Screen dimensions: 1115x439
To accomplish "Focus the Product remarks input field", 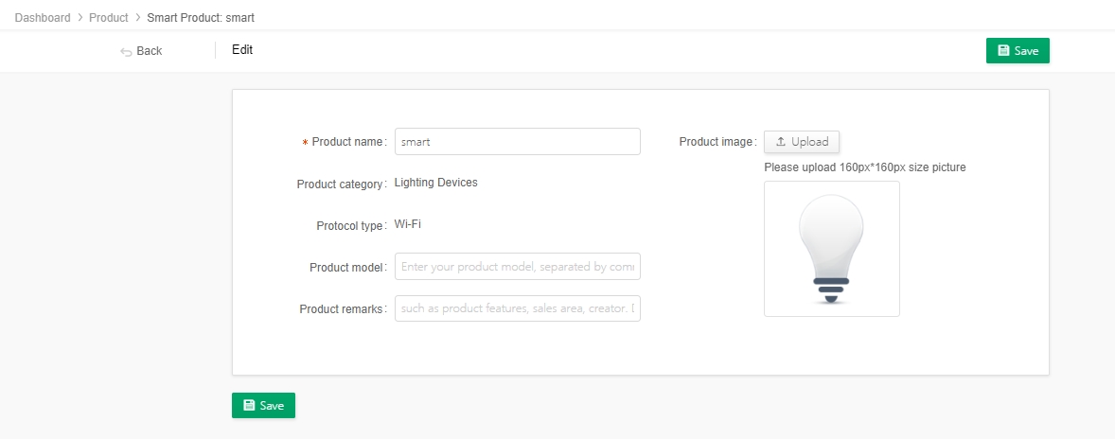I will (x=518, y=308).
